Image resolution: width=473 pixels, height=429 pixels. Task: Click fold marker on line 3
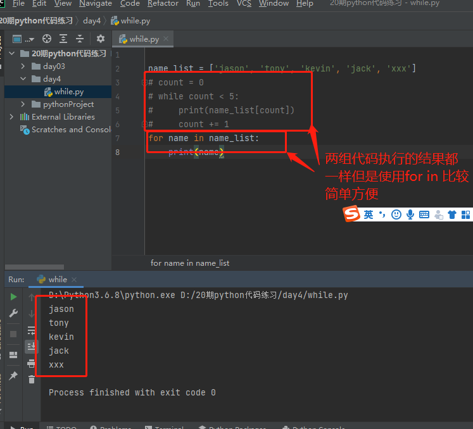click(144, 82)
